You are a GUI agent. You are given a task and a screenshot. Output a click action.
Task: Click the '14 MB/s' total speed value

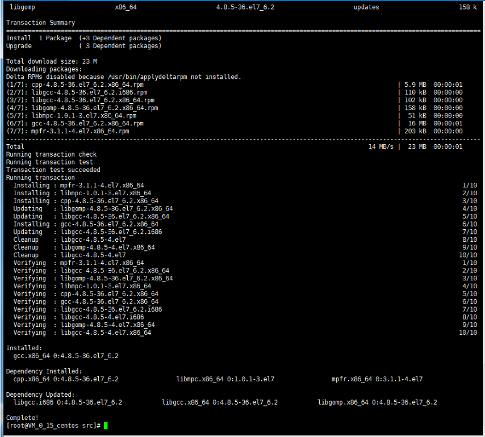pos(381,146)
